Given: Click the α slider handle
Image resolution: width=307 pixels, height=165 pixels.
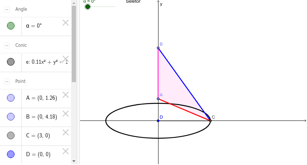Looking at the screenshot, I should pos(87,7).
